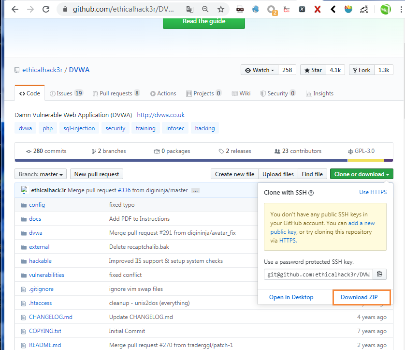View the 2 releases page
Viewport: 405px width, 350px height.
point(235,151)
